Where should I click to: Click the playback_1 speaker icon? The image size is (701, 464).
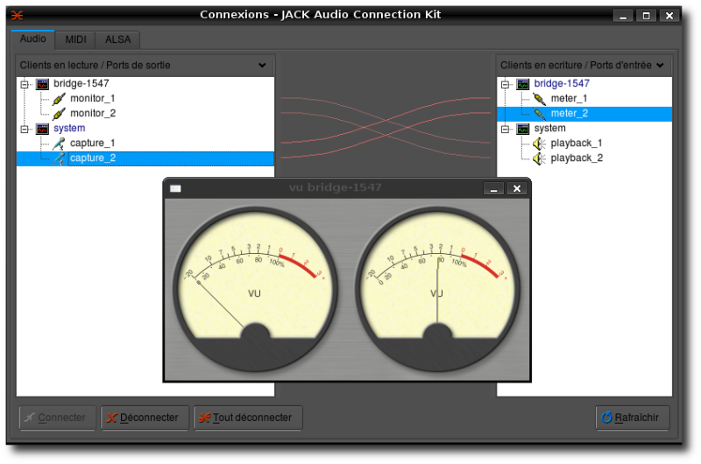click(539, 144)
